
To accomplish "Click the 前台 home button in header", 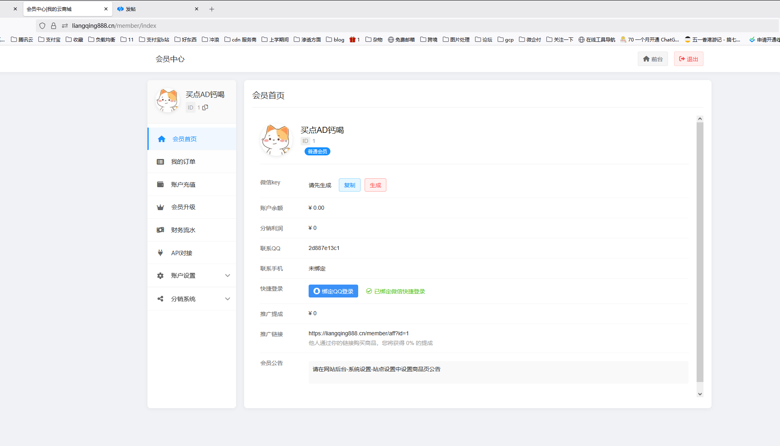I will (x=653, y=59).
